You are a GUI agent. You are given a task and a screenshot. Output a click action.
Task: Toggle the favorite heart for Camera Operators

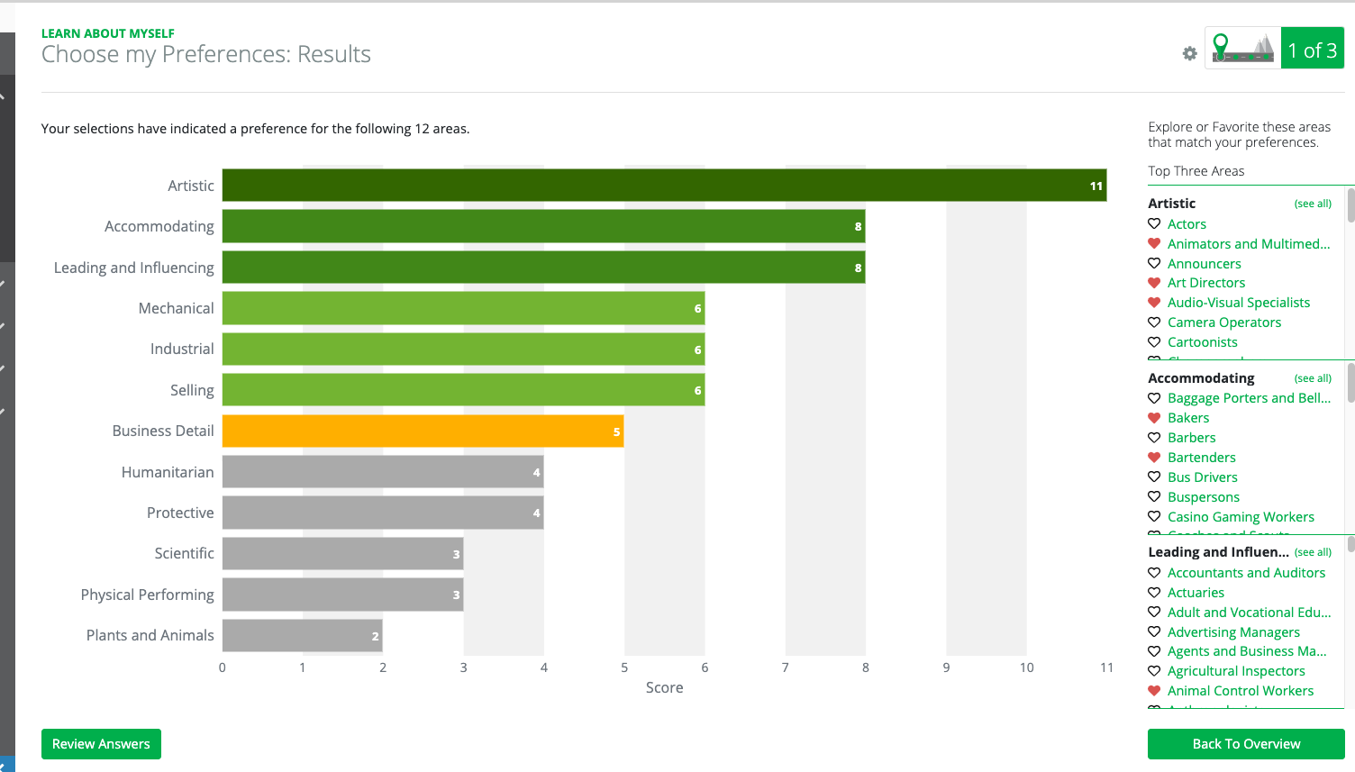[1155, 322]
